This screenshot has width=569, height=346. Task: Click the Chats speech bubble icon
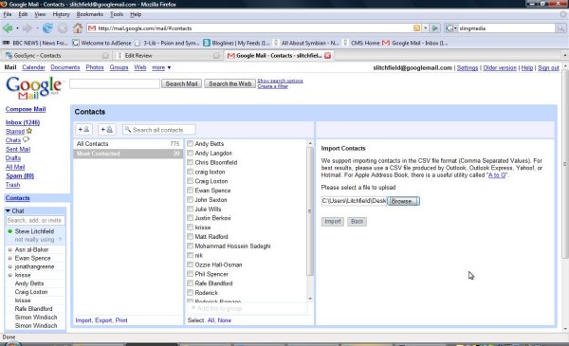click(26, 139)
